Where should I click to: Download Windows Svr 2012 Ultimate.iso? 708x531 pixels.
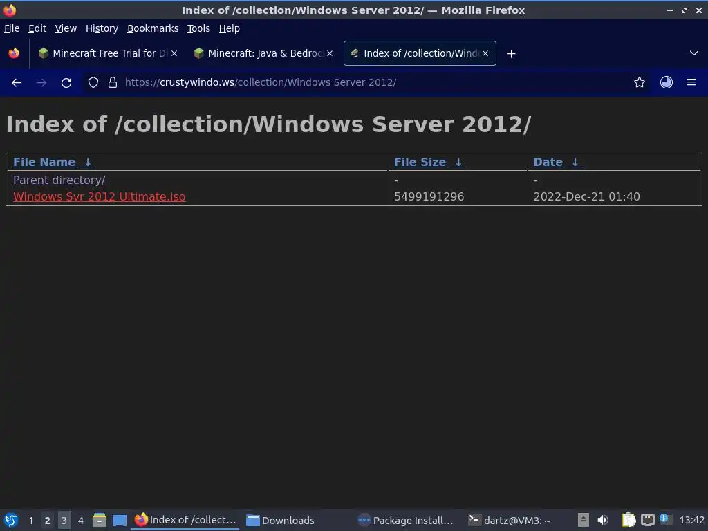100,197
